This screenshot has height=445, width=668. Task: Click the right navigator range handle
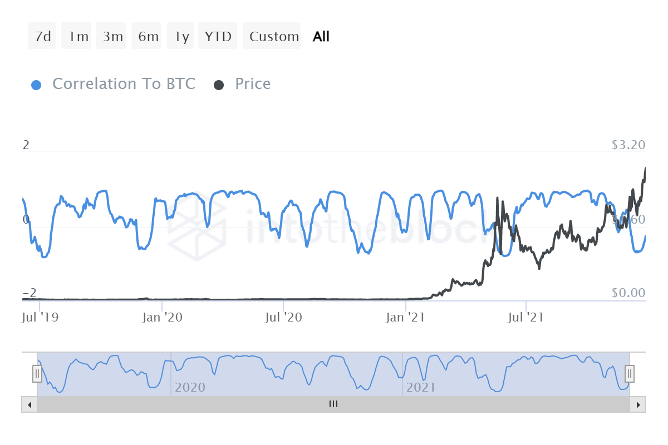point(630,374)
